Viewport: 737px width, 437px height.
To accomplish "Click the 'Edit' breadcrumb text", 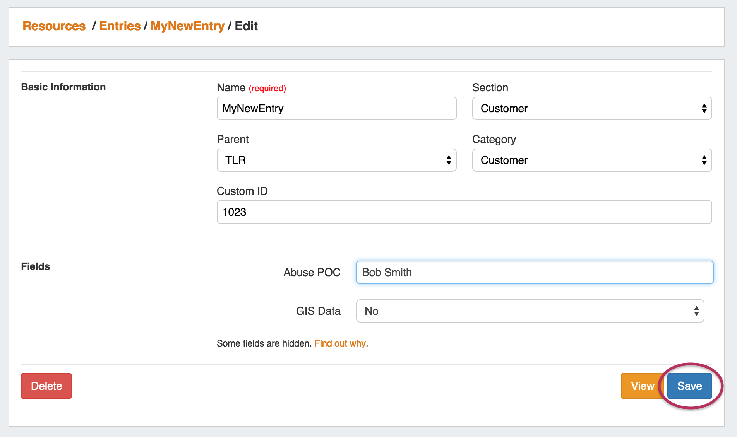I will click(x=246, y=26).
